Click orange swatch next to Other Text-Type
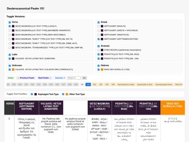Image resolution: width=189 pixels, height=142 pixels. (67, 94)
